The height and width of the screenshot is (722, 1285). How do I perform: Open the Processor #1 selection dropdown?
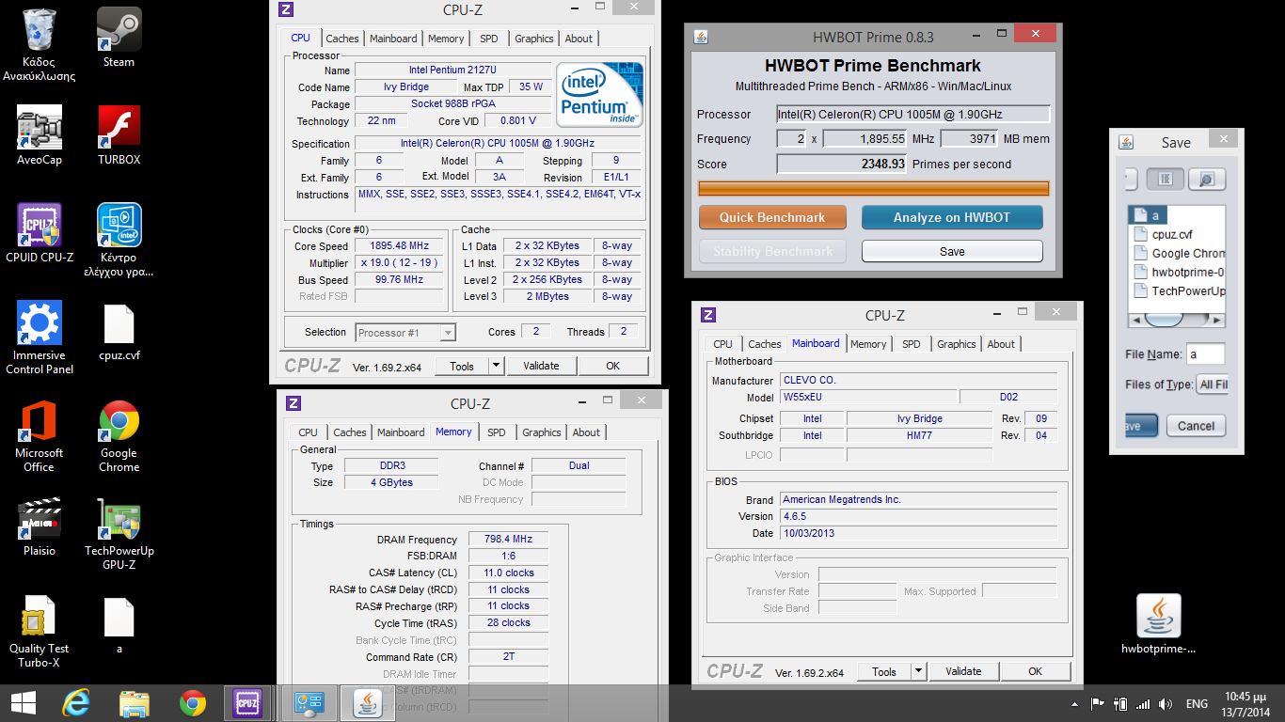point(405,332)
